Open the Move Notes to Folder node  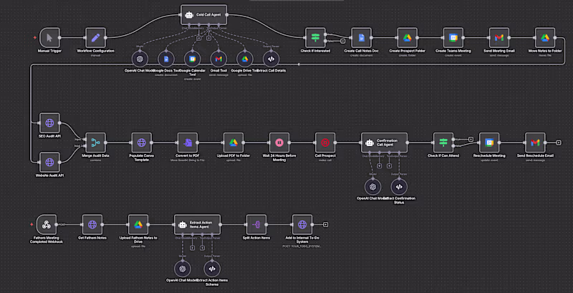(x=545, y=38)
